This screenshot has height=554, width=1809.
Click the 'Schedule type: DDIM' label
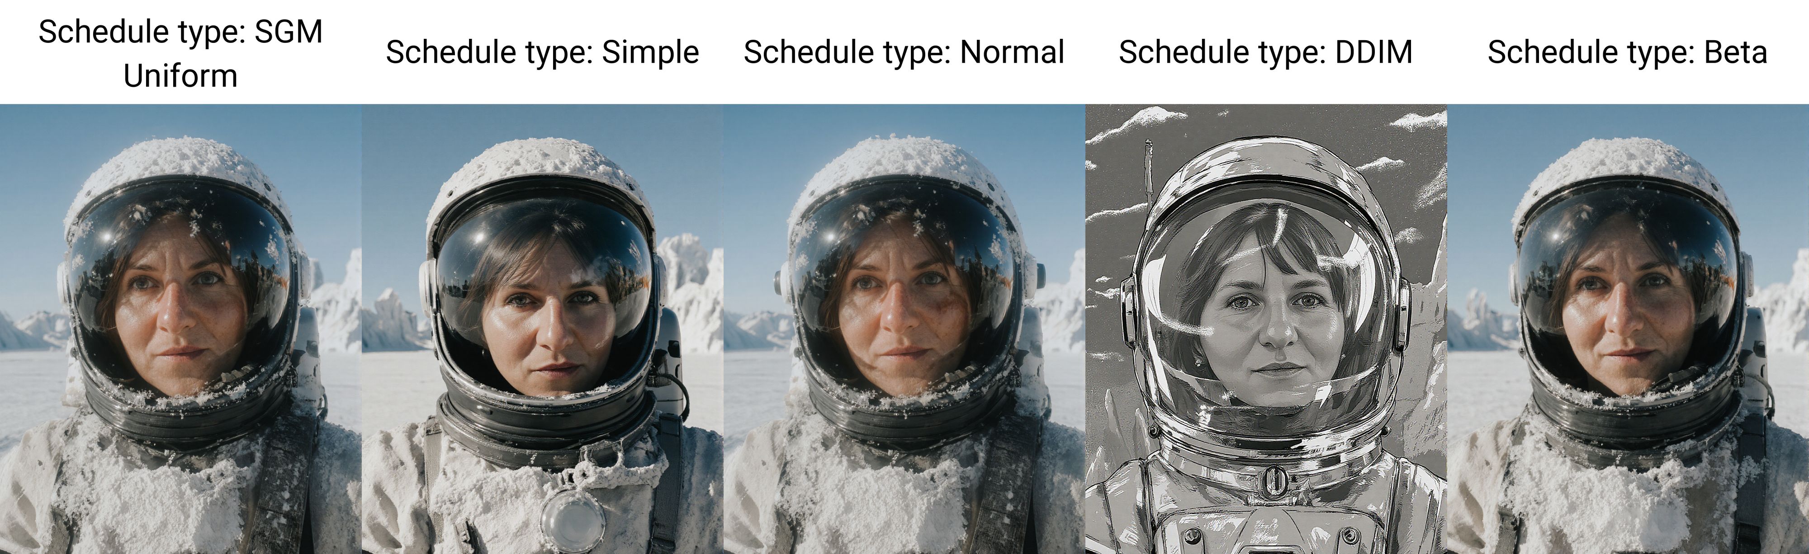tap(1265, 52)
